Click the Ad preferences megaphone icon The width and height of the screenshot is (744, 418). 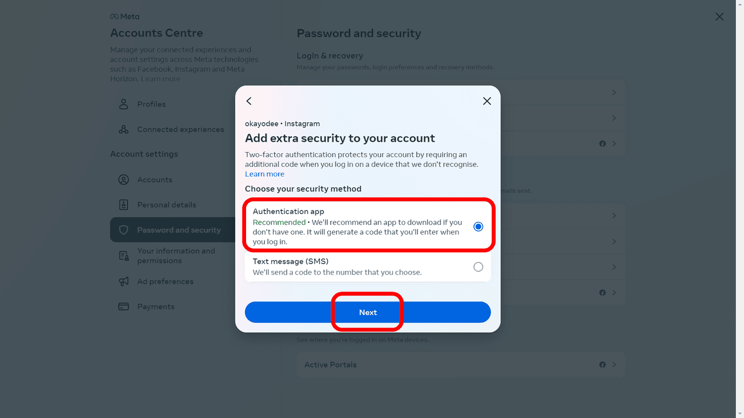click(x=124, y=281)
